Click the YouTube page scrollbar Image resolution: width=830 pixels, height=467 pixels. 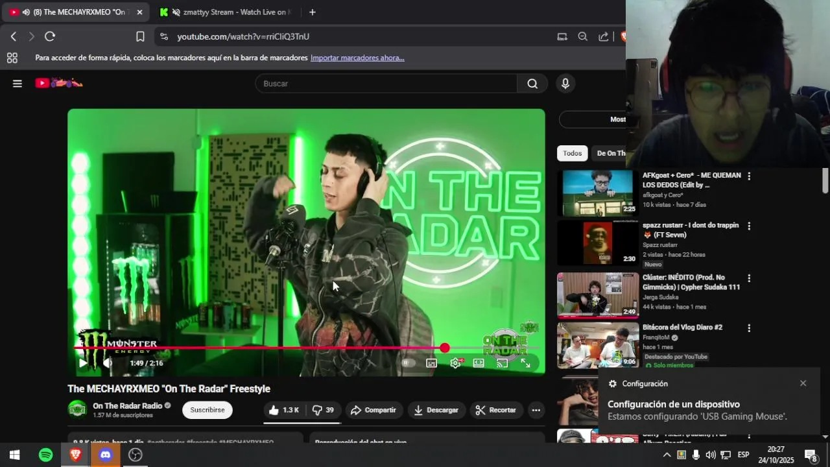[x=825, y=180]
